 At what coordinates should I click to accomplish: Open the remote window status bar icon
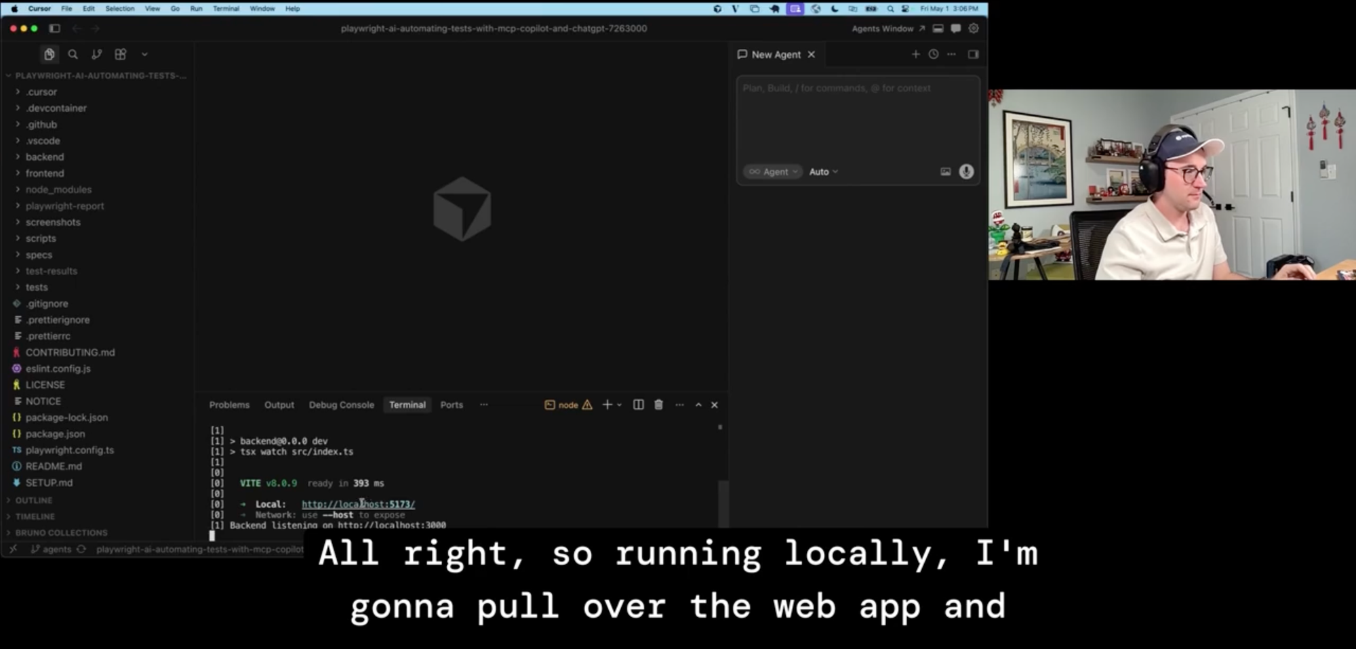(13, 549)
